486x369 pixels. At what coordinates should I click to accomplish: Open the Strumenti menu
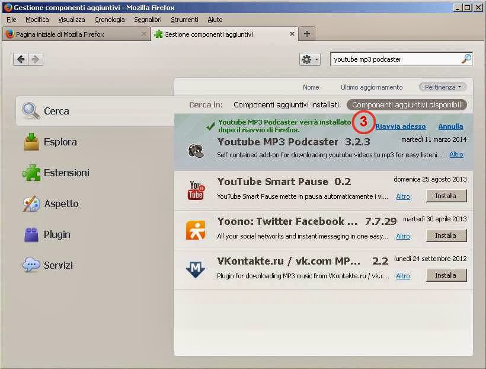184,20
